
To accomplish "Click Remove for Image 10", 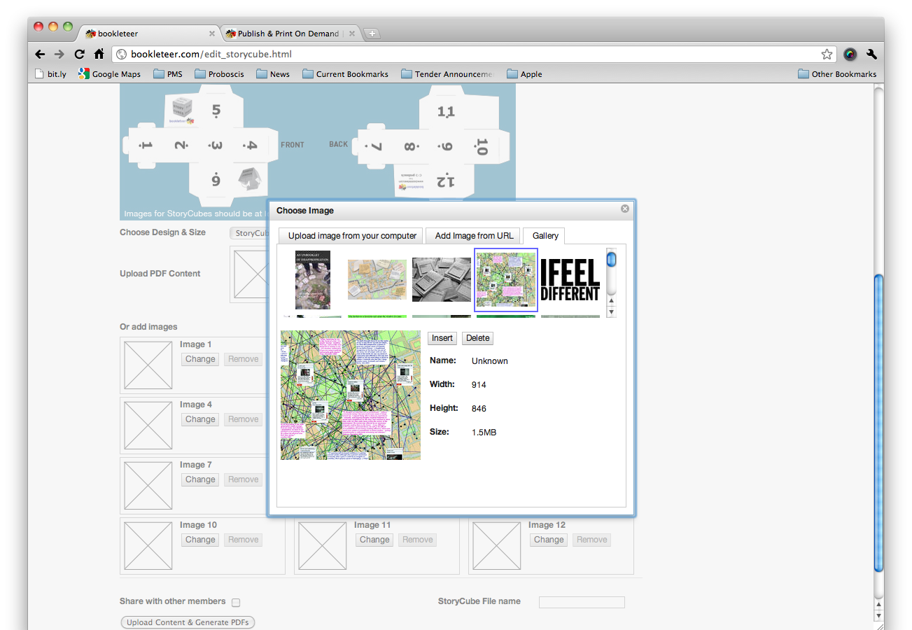I will (244, 540).
